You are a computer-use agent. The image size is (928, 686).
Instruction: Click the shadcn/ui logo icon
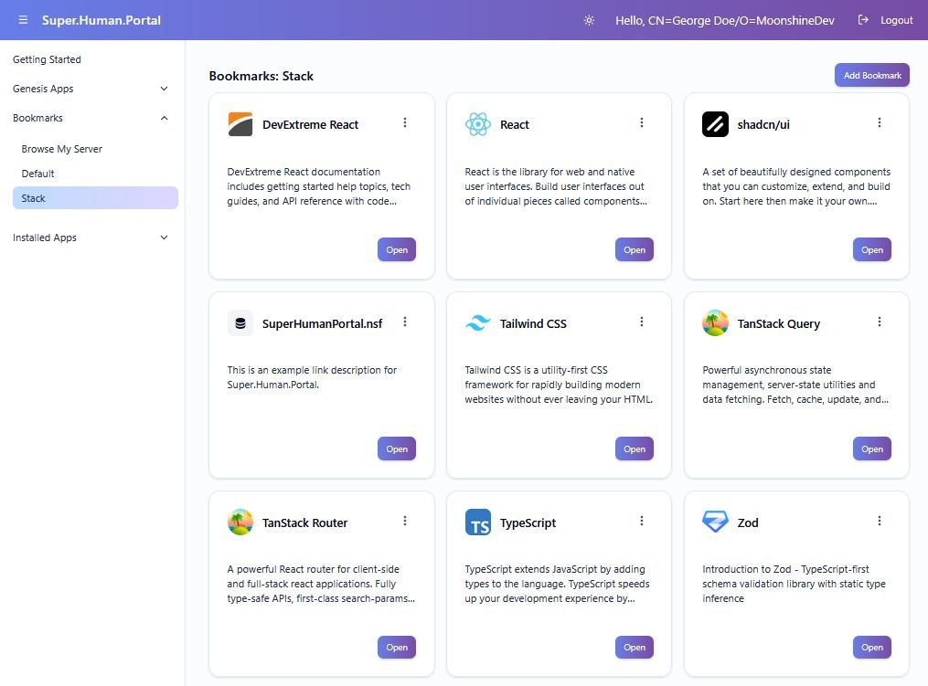[x=715, y=124]
